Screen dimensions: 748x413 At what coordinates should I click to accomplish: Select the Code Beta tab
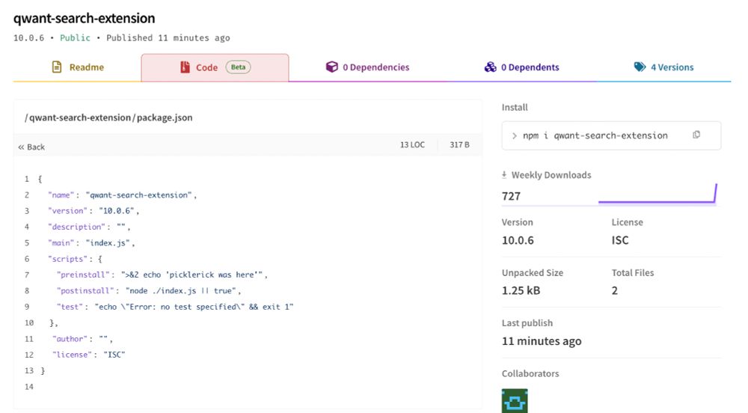coord(215,67)
